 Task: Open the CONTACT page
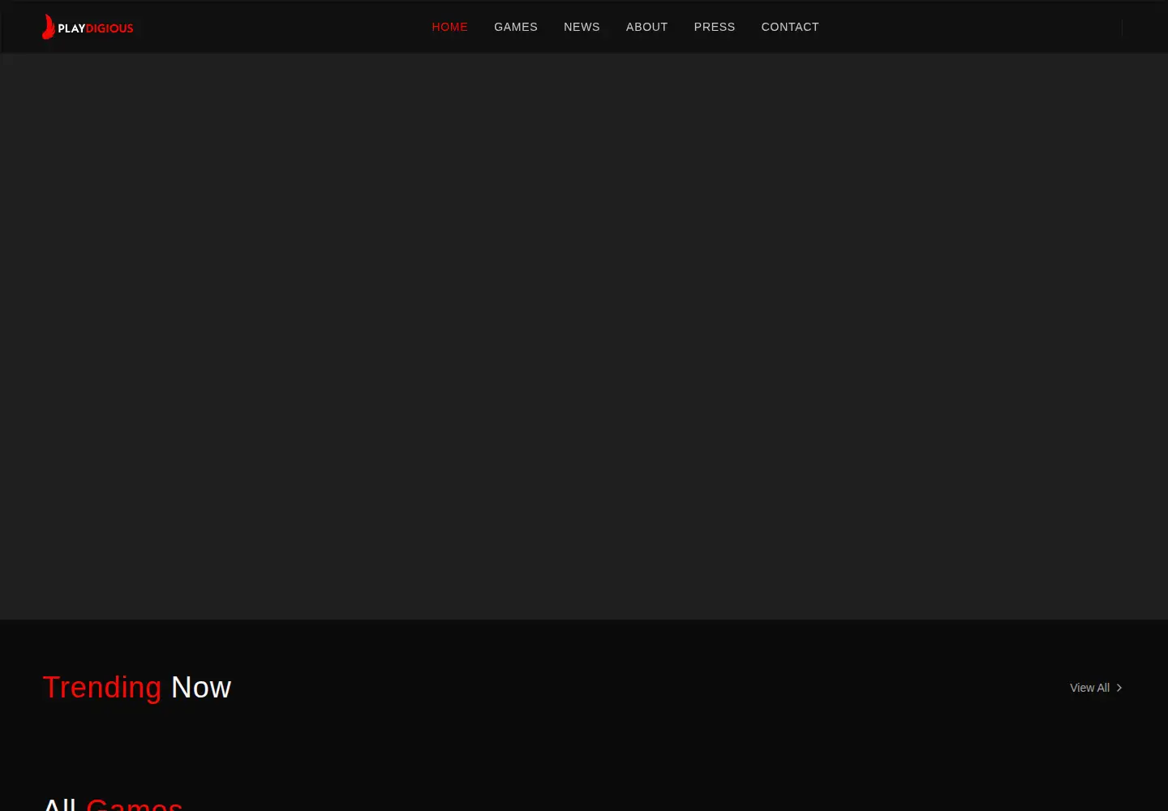790,27
